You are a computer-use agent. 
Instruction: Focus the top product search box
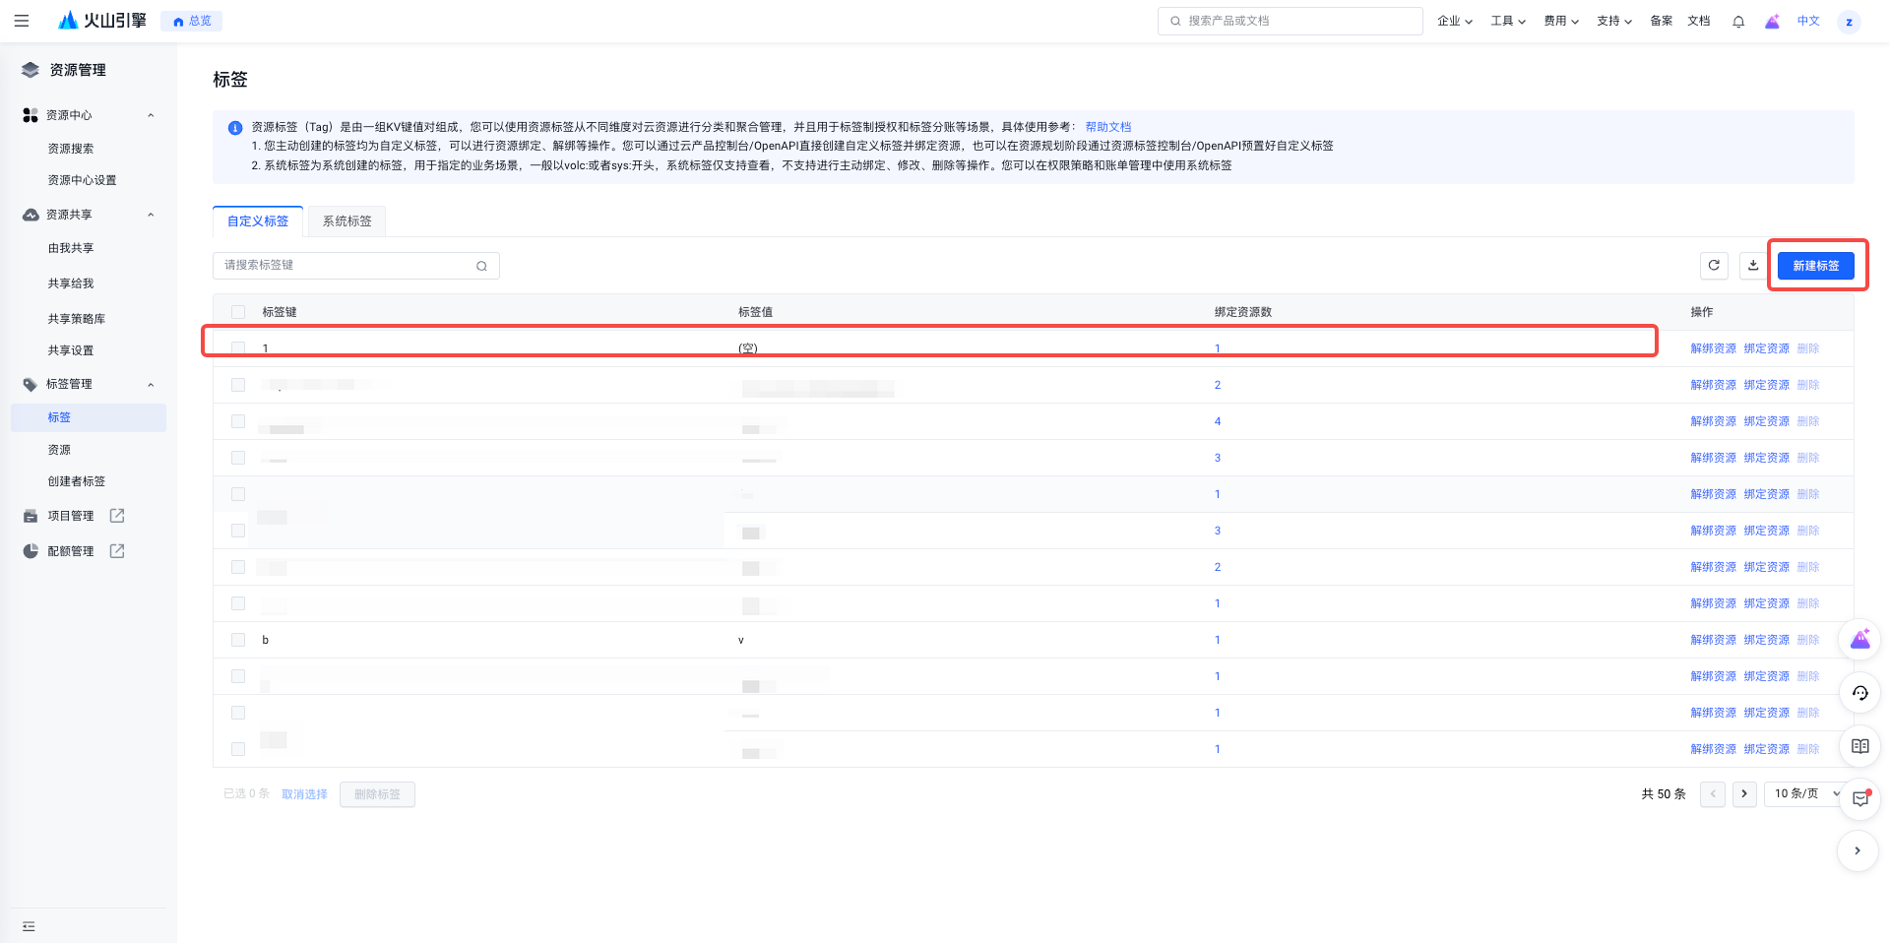[x=1291, y=21]
